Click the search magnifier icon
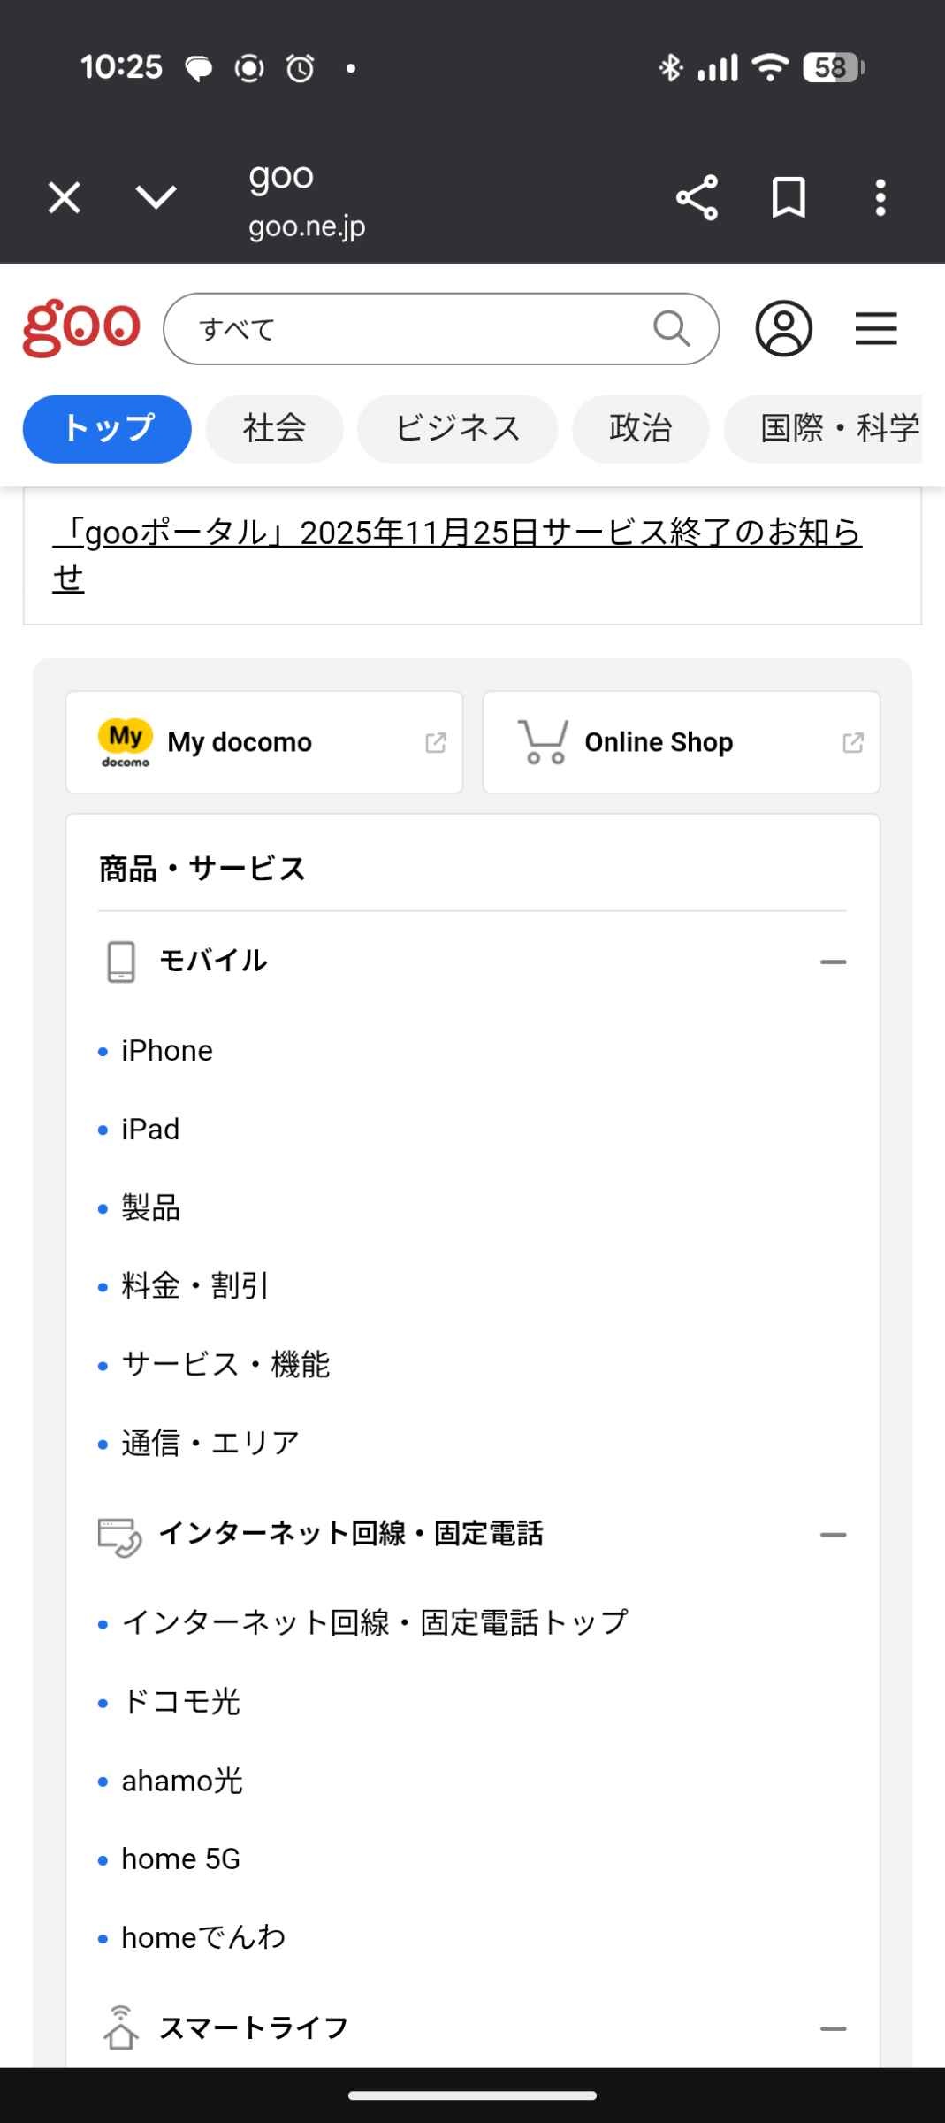945x2123 pixels. 671,328
